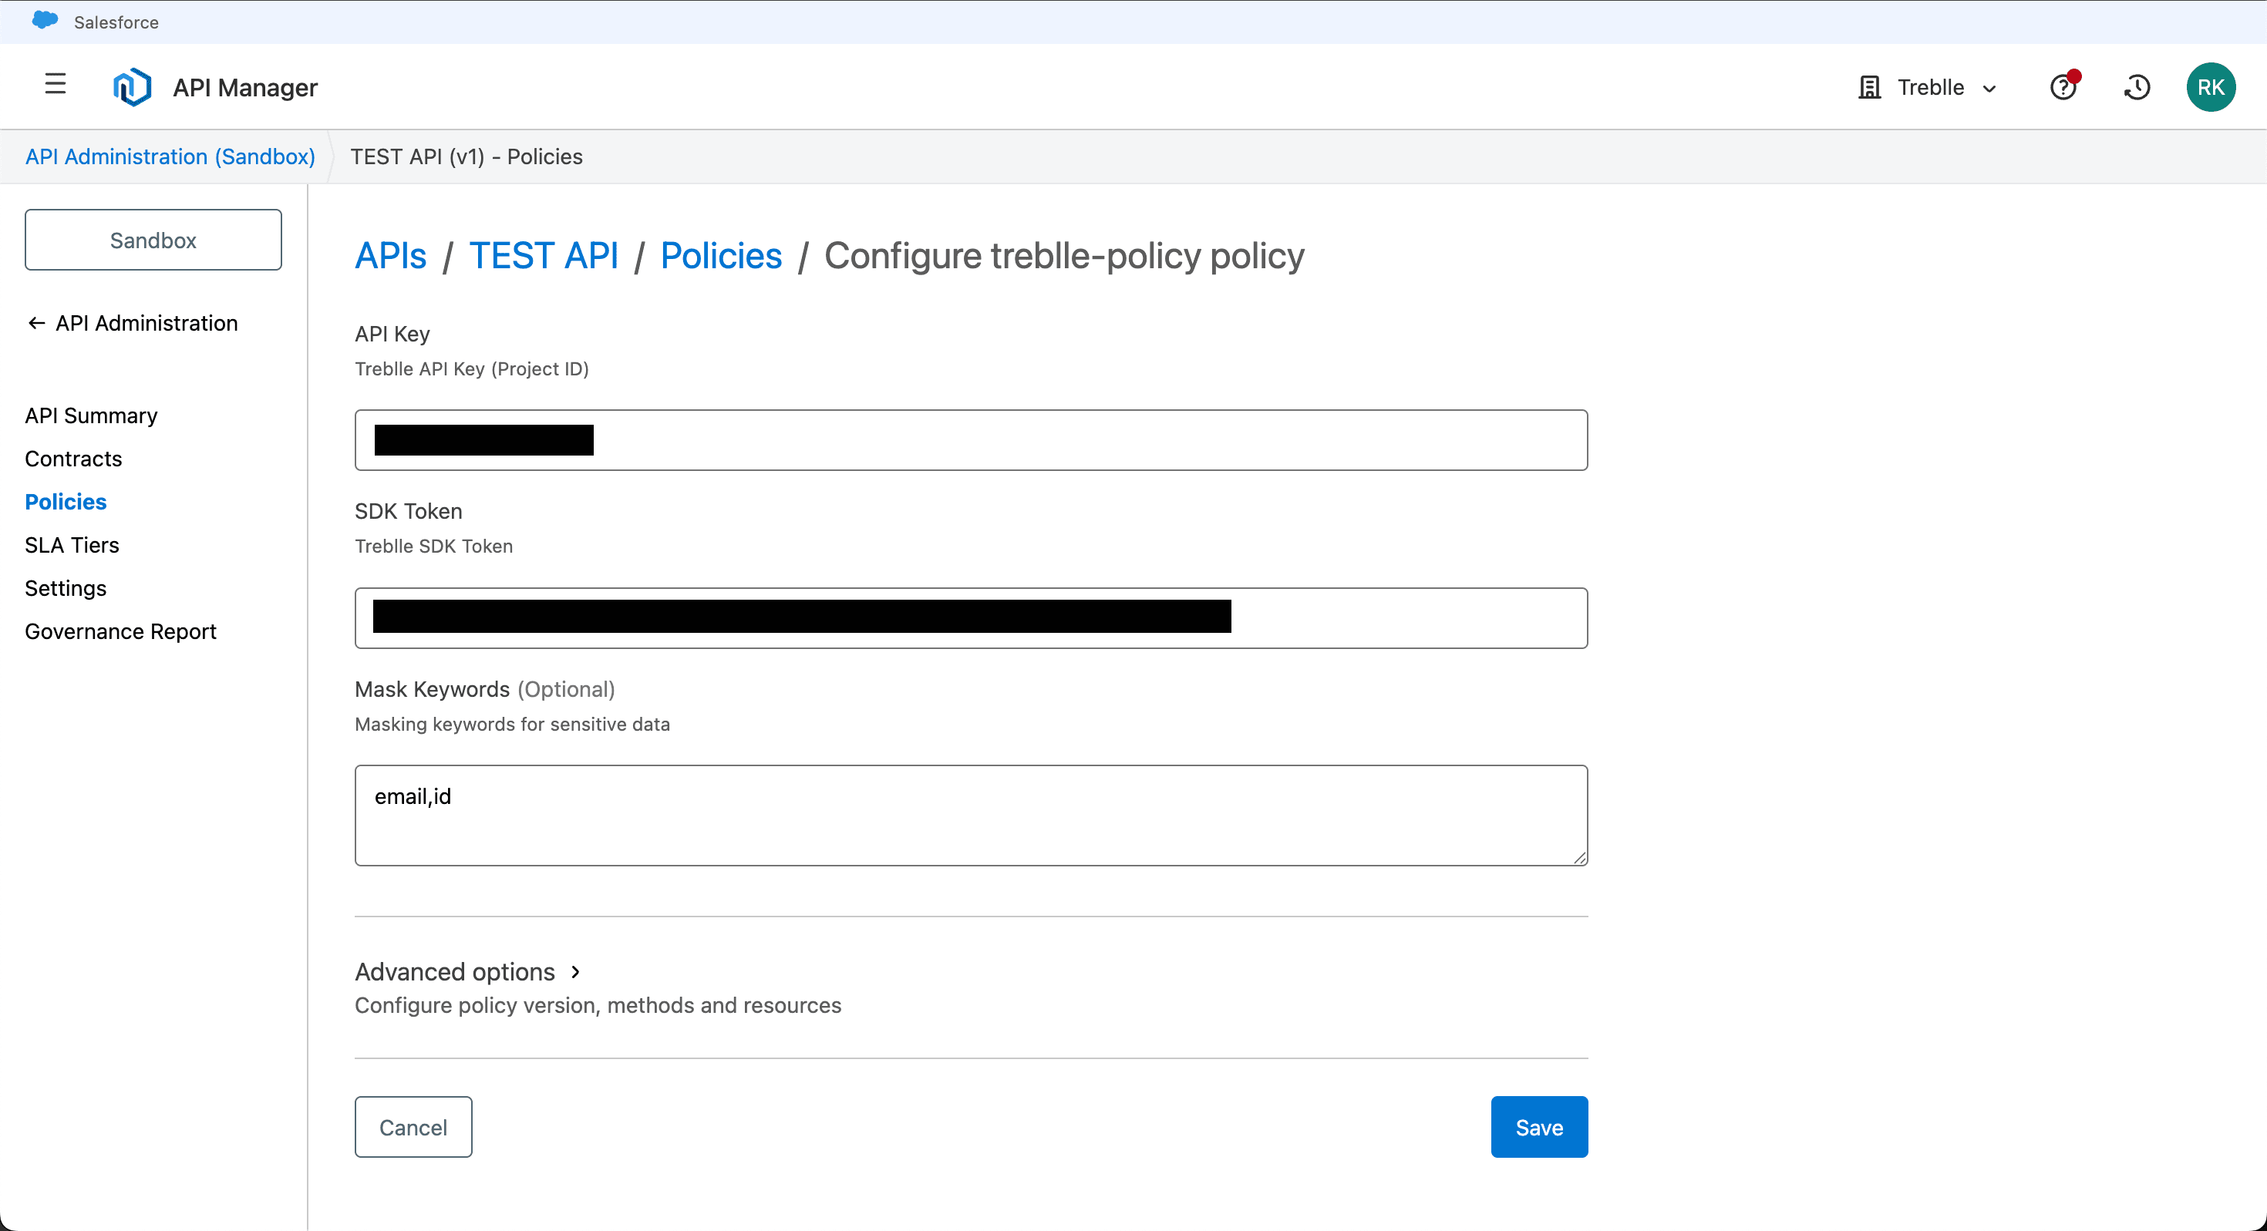Select the SLA Tiers sidebar entry
This screenshot has height=1231, width=2267.
pyautogui.click(x=71, y=545)
